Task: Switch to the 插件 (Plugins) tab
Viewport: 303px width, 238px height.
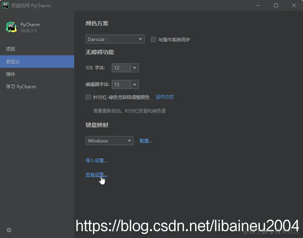Action: 37,74
